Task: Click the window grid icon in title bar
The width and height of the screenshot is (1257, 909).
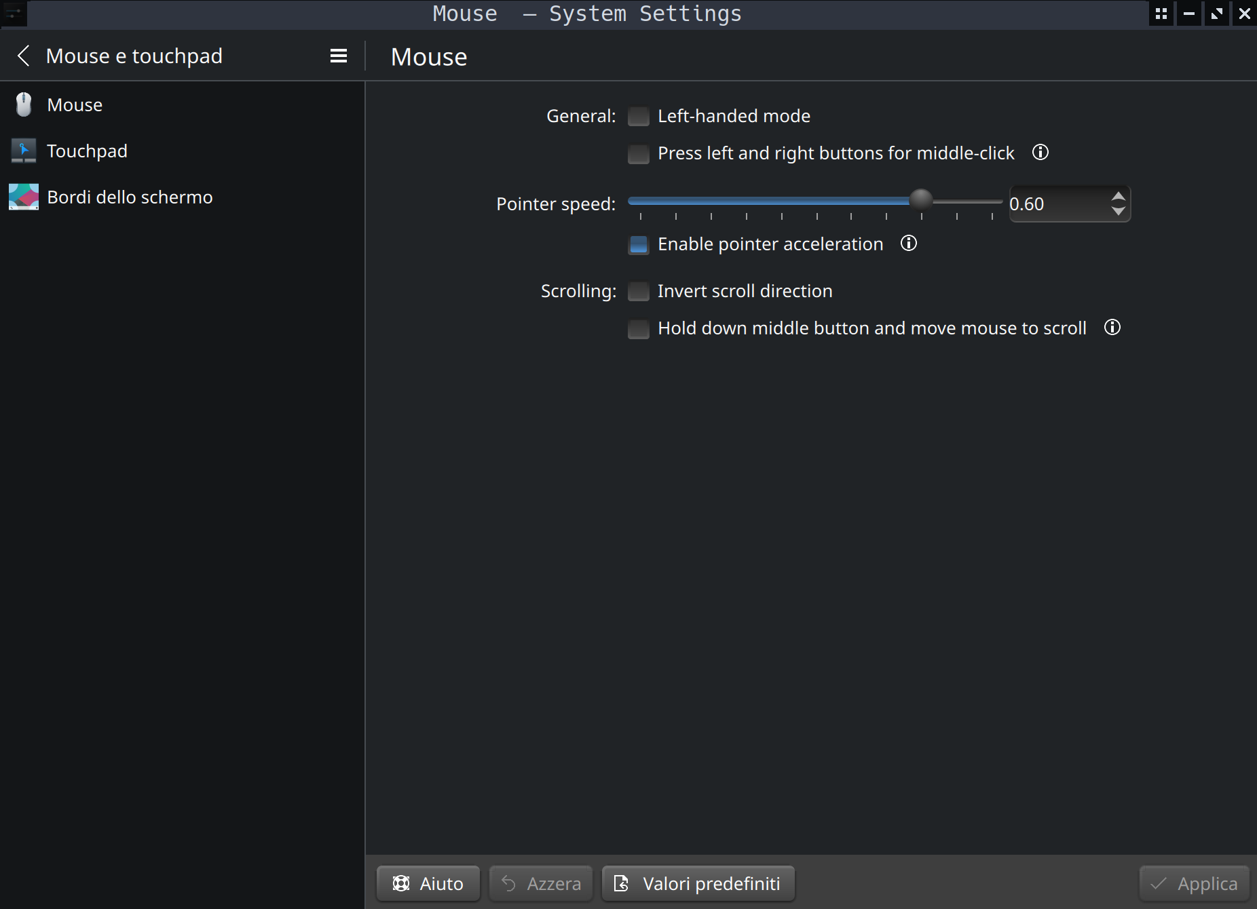Action: [x=1161, y=14]
